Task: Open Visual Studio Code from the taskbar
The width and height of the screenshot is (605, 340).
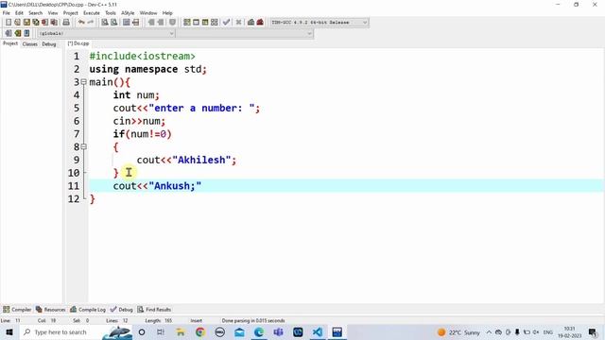Action: (x=318, y=332)
